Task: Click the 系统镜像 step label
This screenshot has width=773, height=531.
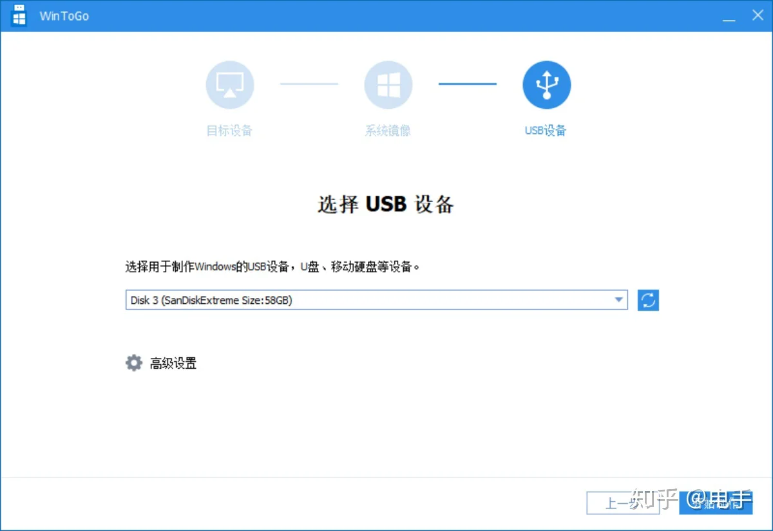Action: 388,131
